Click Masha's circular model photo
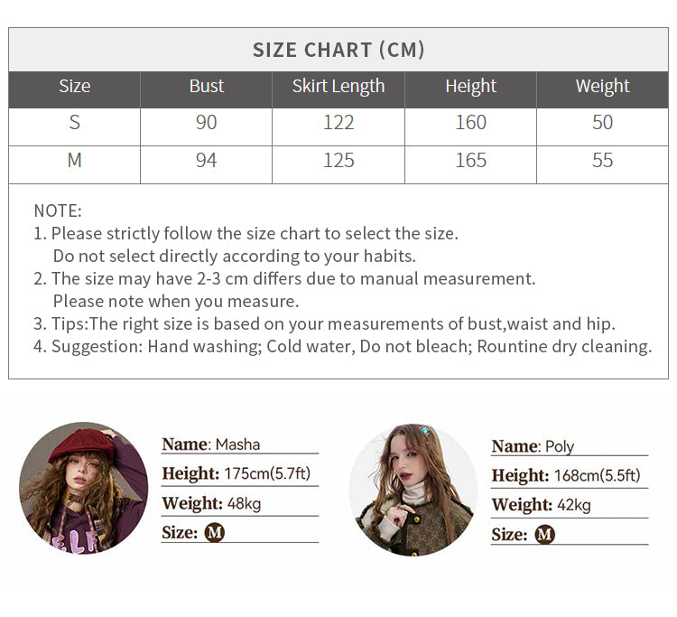The image size is (677, 617). (x=84, y=488)
